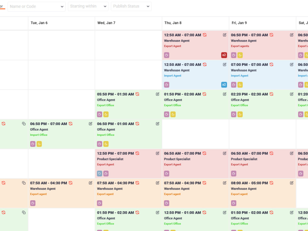Viewport: 308px width, 231px height.
Task: Click night moon icon on Thu 01:50 PM Export Office
Action: tap(173, 114)
